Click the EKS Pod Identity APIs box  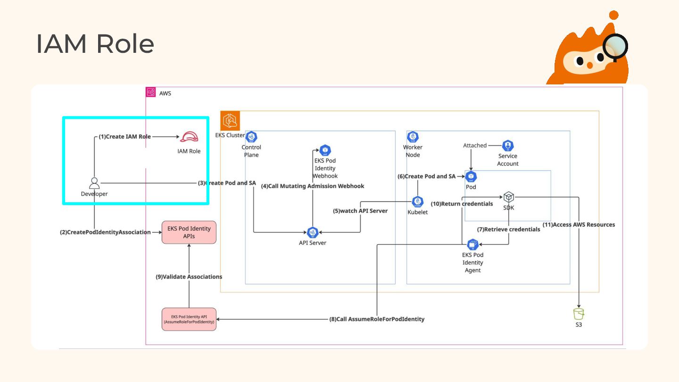click(189, 233)
